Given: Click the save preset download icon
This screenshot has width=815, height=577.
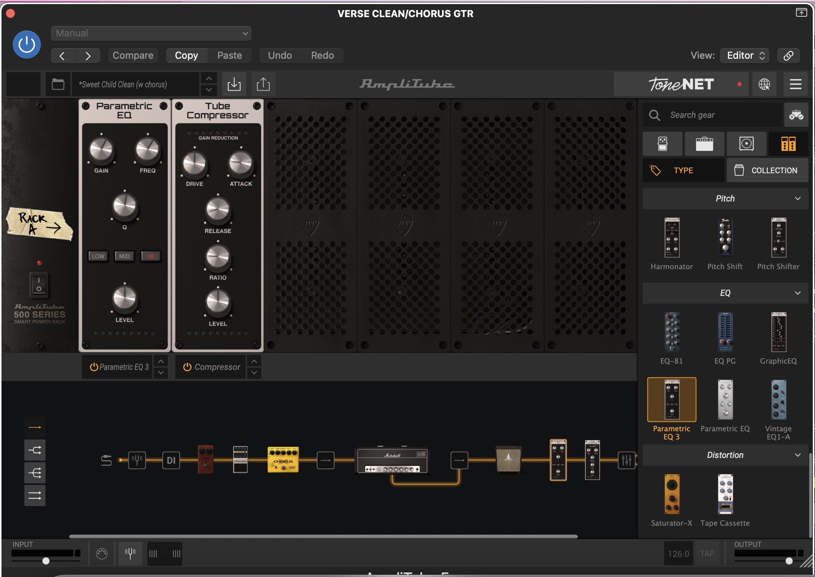Looking at the screenshot, I should coord(234,84).
